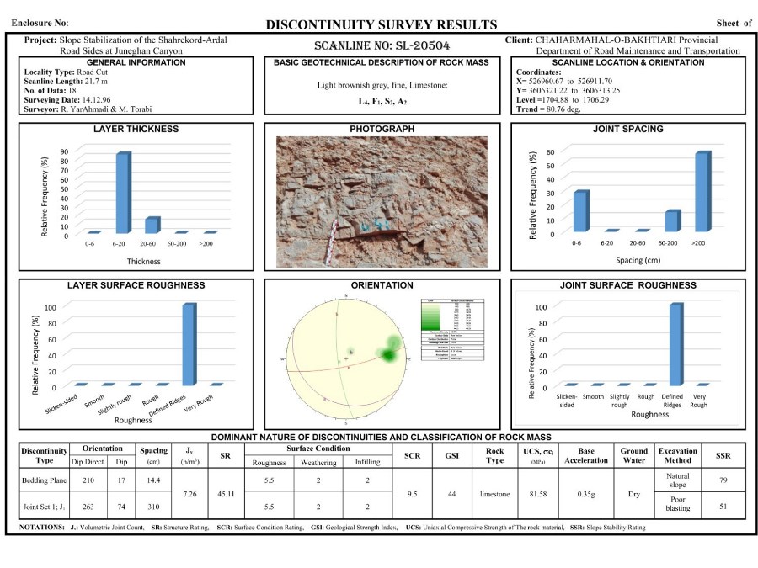
Task: Click Jv value 7.26
Action: [x=190, y=494]
